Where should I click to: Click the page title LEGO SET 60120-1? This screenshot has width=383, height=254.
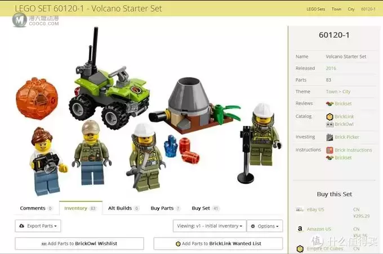88,8
